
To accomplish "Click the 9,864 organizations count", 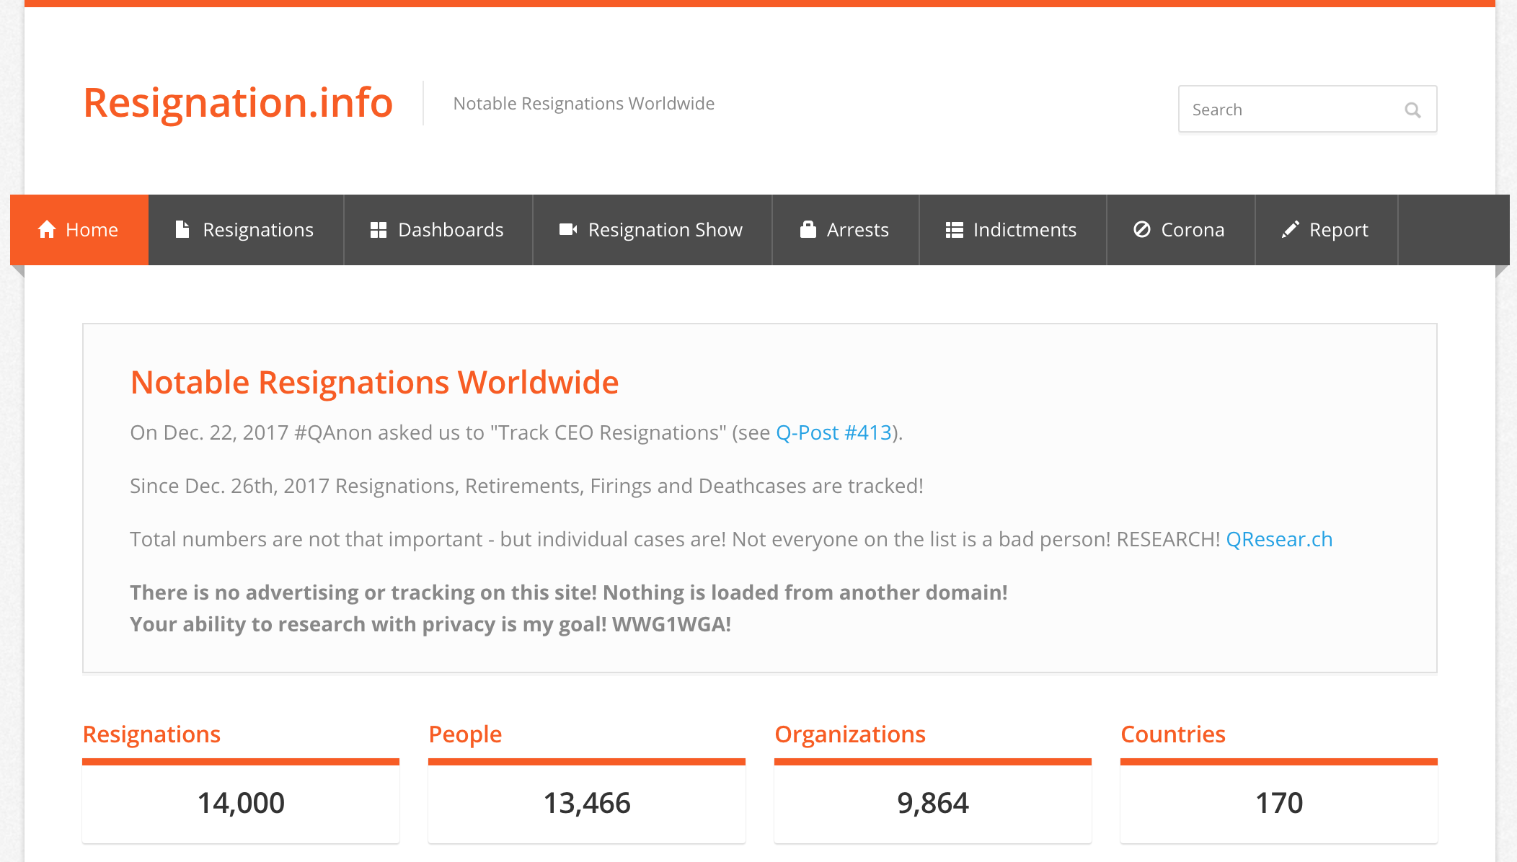I will click(933, 803).
